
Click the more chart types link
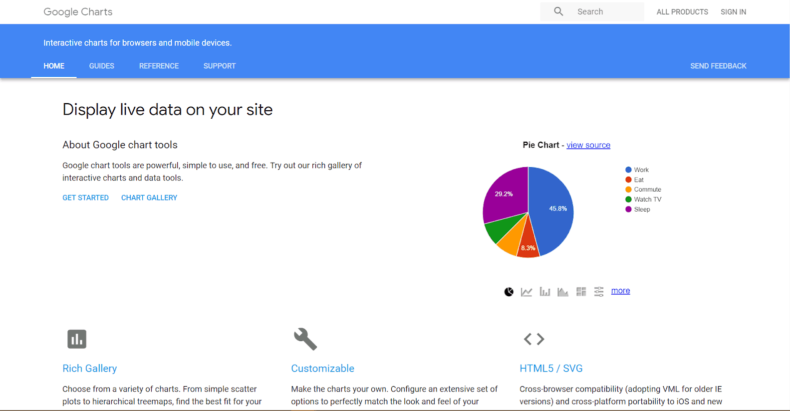(620, 291)
